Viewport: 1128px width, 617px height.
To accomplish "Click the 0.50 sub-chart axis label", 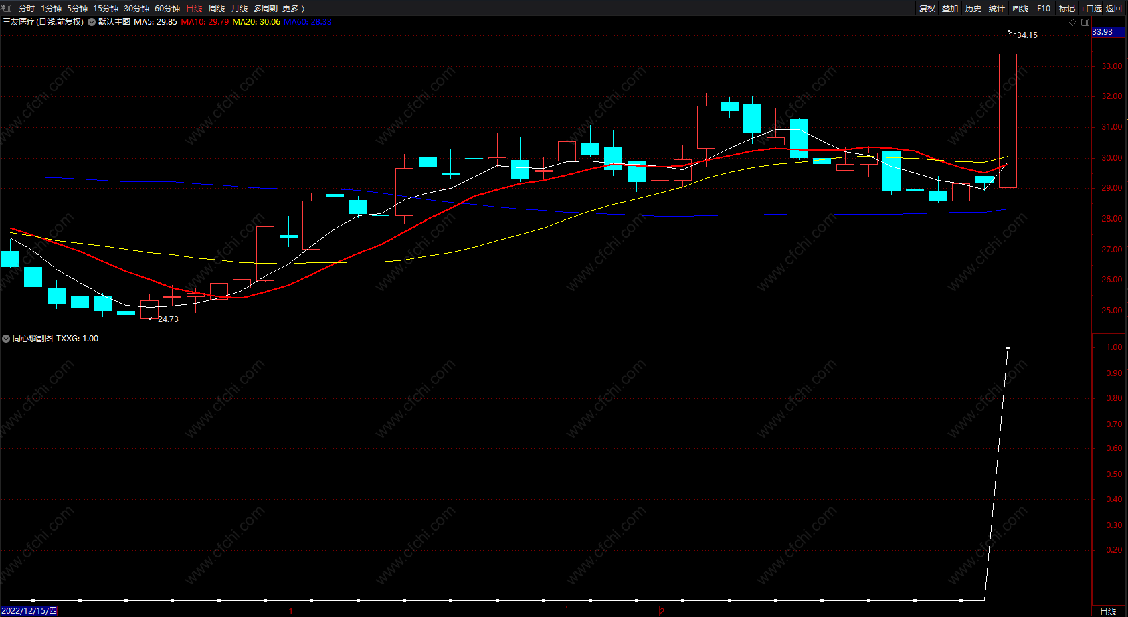I will coord(1114,474).
